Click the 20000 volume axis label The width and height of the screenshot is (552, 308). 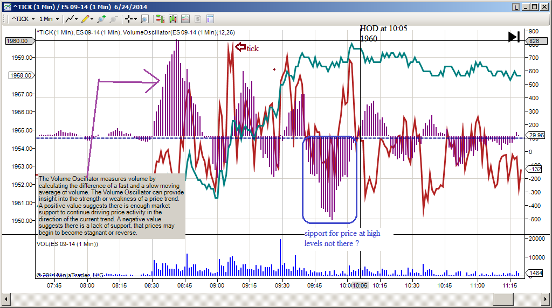click(537, 239)
